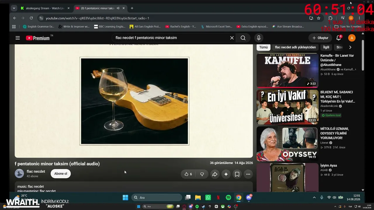The height and width of the screenshot is (210, 374).
Task: Clear the YouTube search query
Action: tap(232, 38)
